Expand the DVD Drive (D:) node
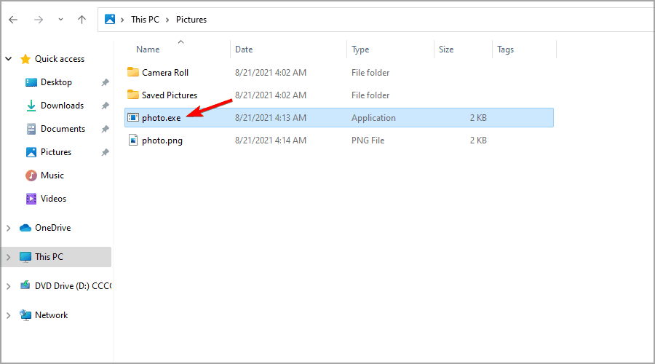Image resolution: width=655 pixels, height=364 pixels. coord(8,286)
